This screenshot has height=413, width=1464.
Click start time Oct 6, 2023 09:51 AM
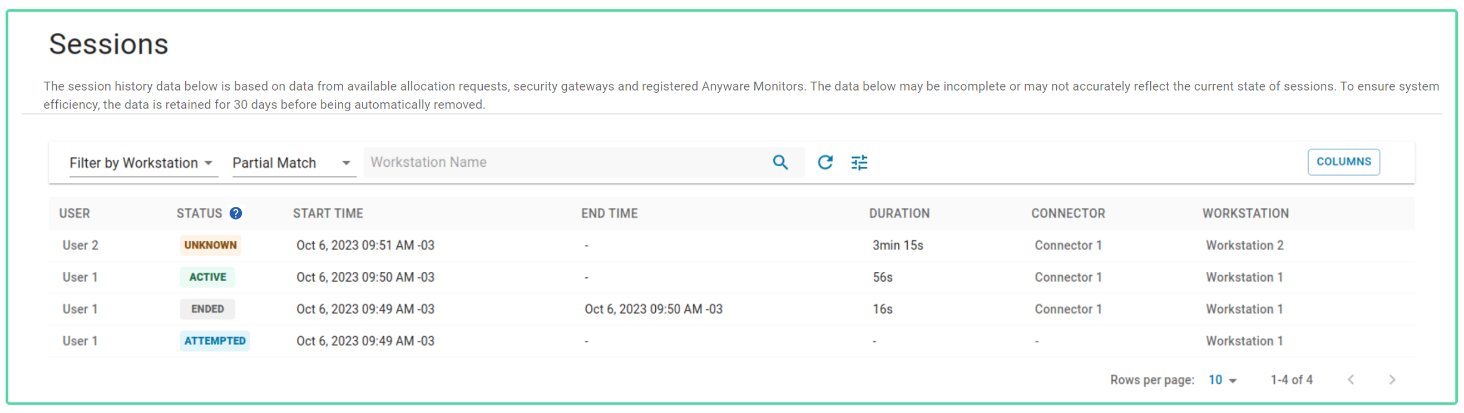click(365, 246)
